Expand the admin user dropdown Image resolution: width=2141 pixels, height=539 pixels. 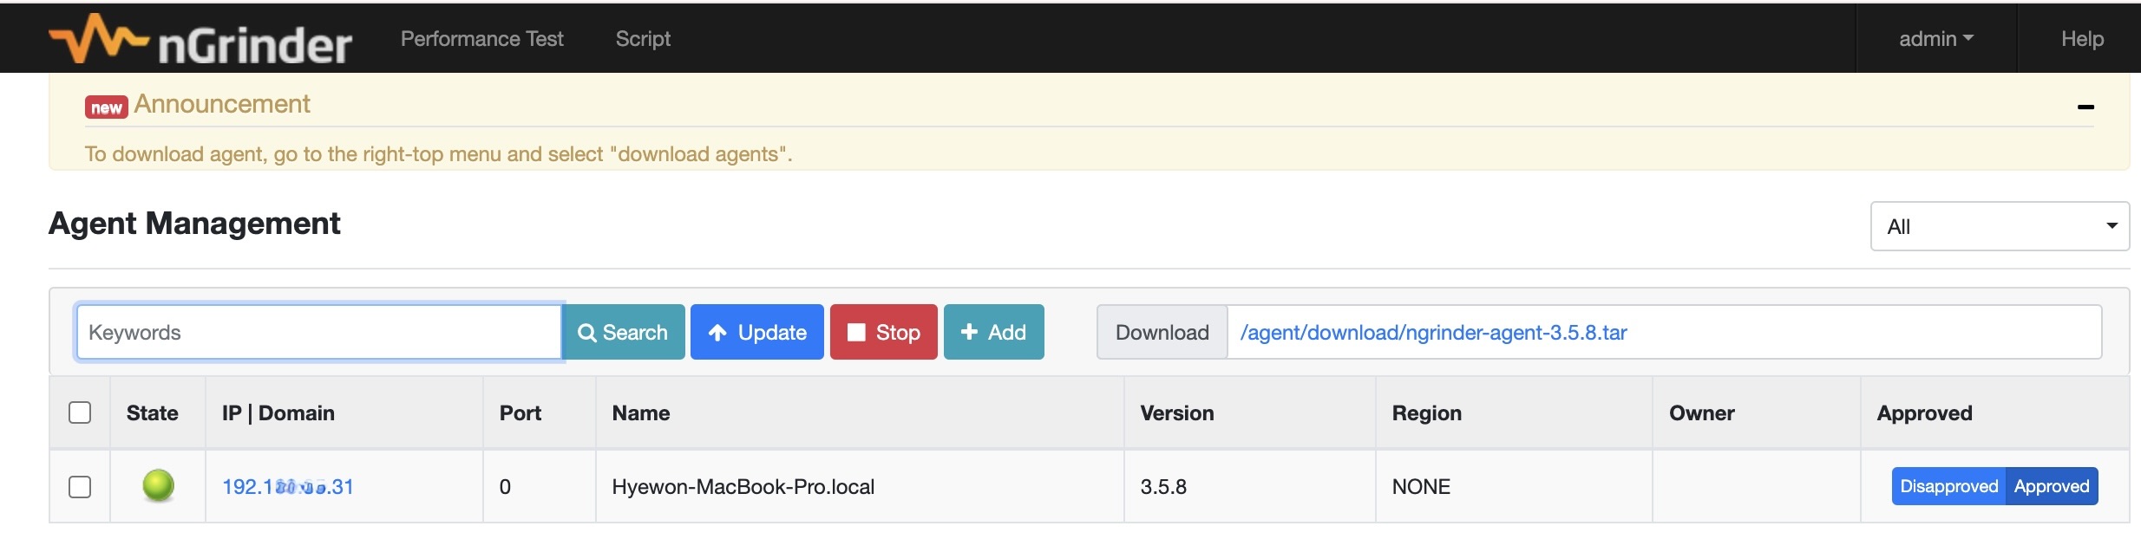tap(1936, 39)
